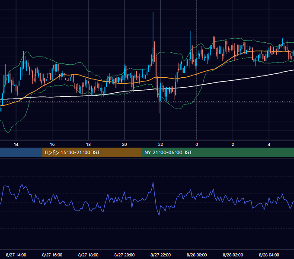Click hour label 0 on price chart axis
Screen dimensions: 294x259
197,145
